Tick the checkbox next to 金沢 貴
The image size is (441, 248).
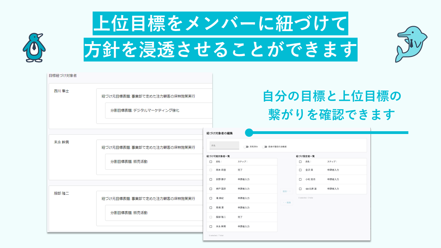(x=300, y=170)
